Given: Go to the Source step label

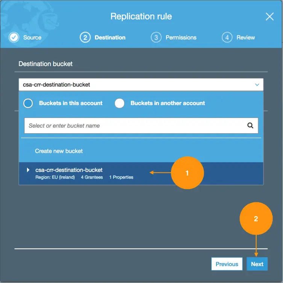Looking at the screenshot, I should click(32, 38).
